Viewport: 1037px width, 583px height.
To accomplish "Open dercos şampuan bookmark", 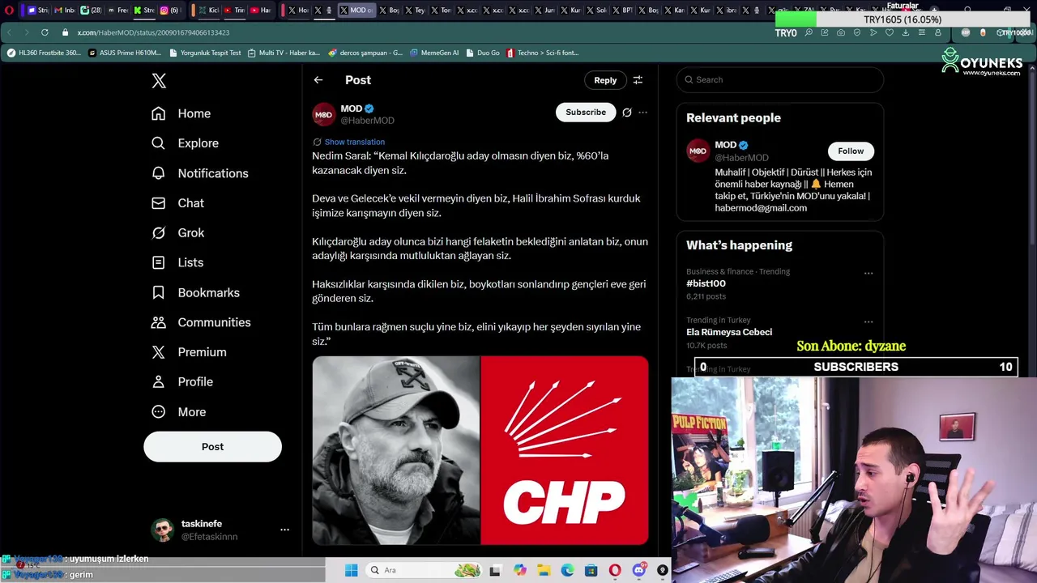I will click(365, 53).
